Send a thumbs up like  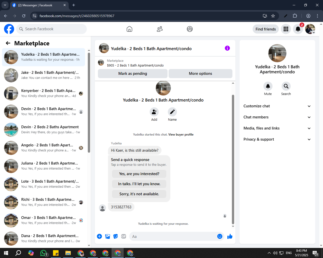tap(230, 236)
